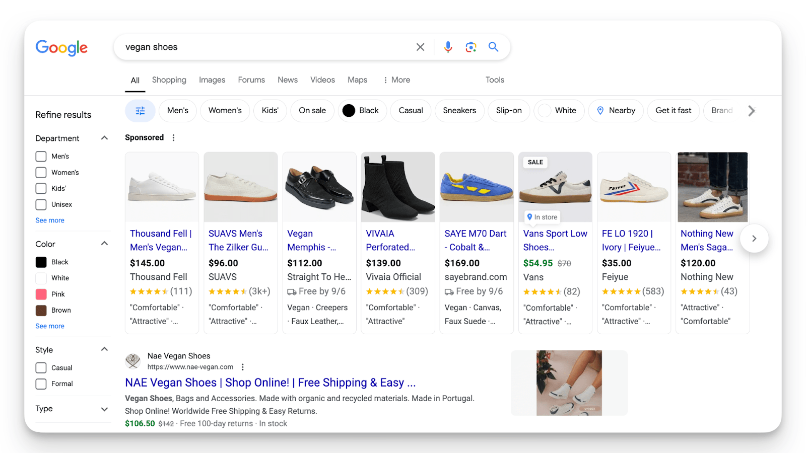This screenshot has width=806, height=453.
Task: Click the Google logo
Action: click(x=61, y=47)
